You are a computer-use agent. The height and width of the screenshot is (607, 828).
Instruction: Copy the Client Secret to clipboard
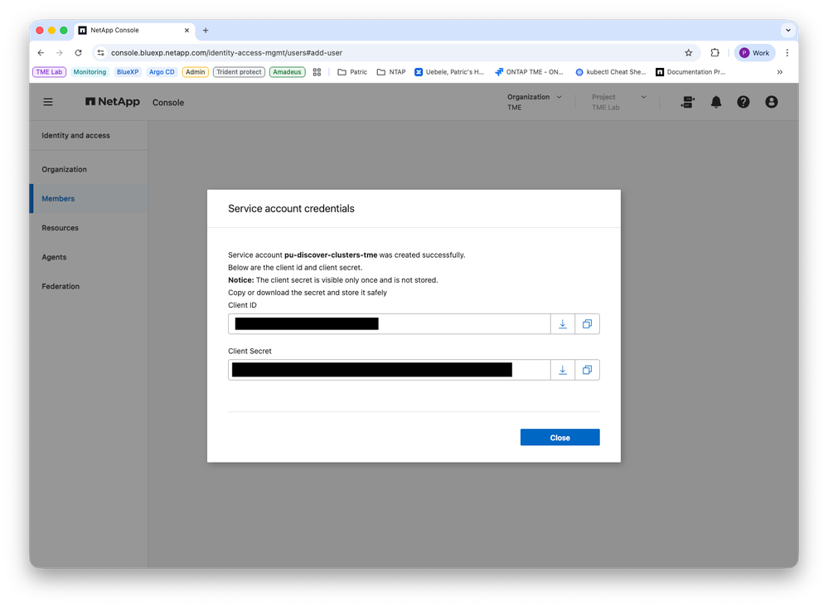click(587, 370)
